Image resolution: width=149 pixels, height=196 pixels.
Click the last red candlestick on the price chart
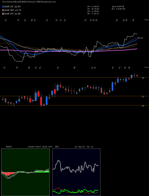click(137, 76)
